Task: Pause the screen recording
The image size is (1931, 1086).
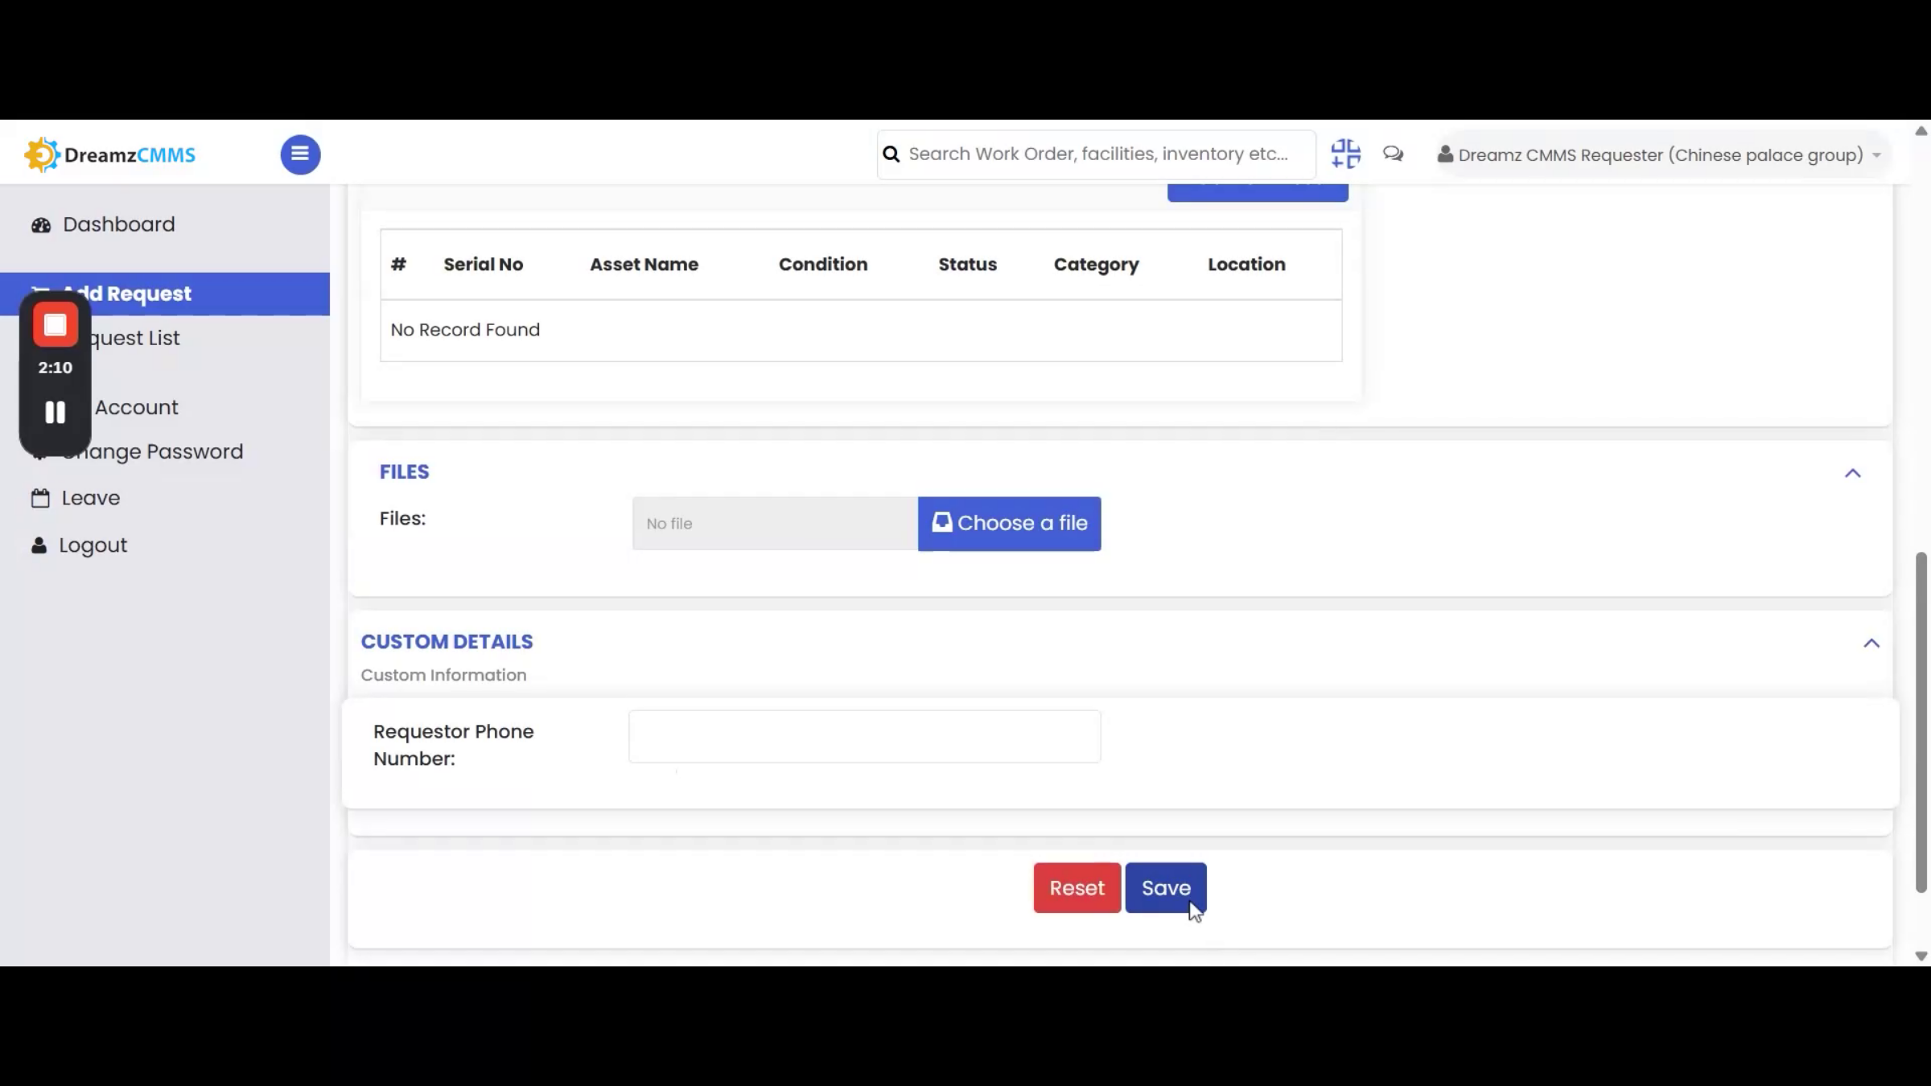Action: 56,413
